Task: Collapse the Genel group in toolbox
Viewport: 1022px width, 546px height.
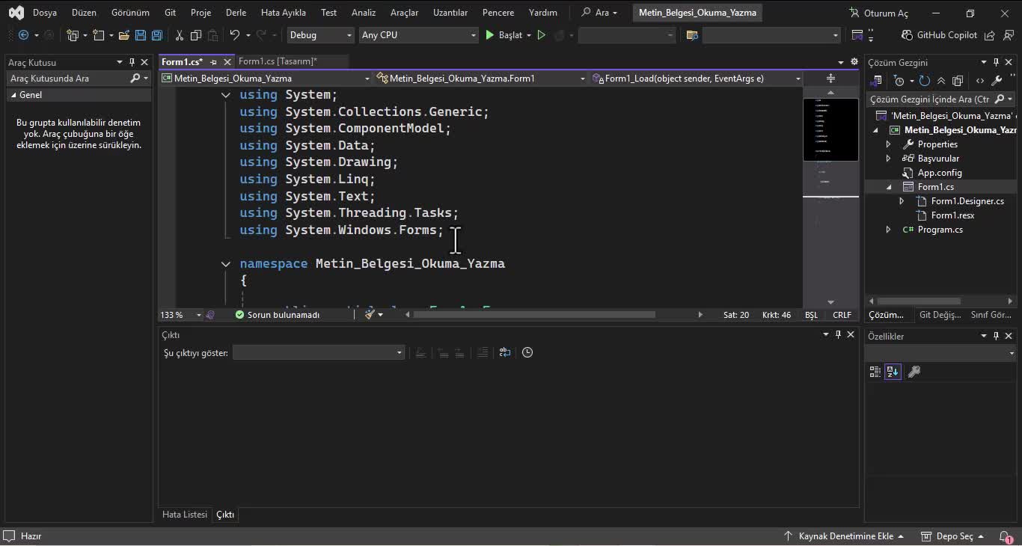Action: click(x=13, y=95)
